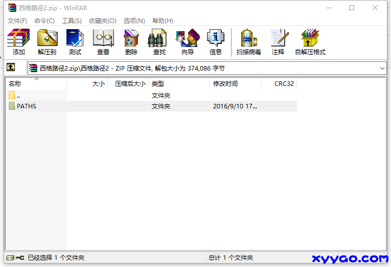Click 文件夹 type in the PATHS row
391x267 pixels.
click(161, 106)
